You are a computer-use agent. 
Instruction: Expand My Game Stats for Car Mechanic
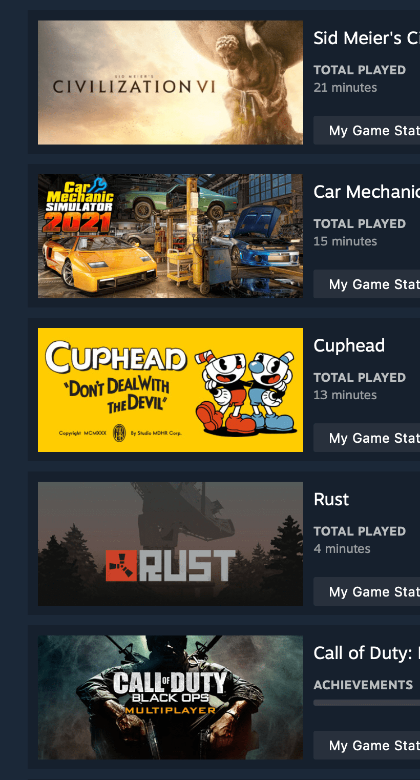[x=367, y=284]
